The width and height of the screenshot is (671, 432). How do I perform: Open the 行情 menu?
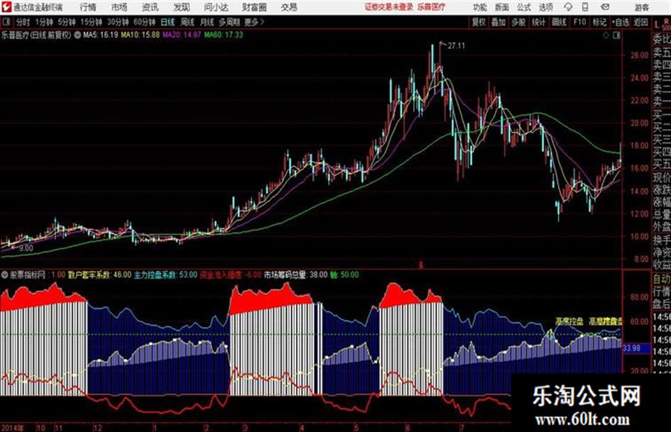click(88, 7)
